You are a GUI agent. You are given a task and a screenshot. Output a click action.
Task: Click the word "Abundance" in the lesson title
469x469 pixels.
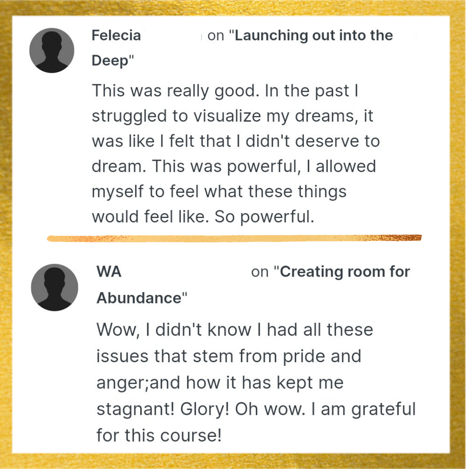[x=139, y=298]
